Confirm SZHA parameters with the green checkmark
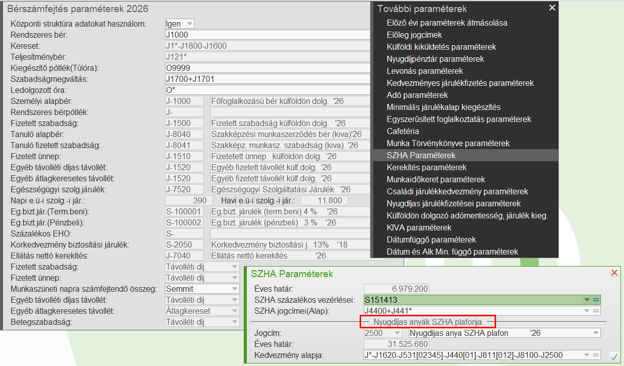624x366 pixels. [x=613, y=356]
